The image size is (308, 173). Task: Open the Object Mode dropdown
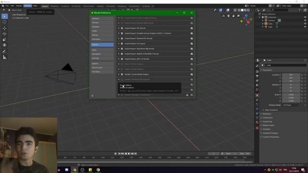tap(16, 10)
